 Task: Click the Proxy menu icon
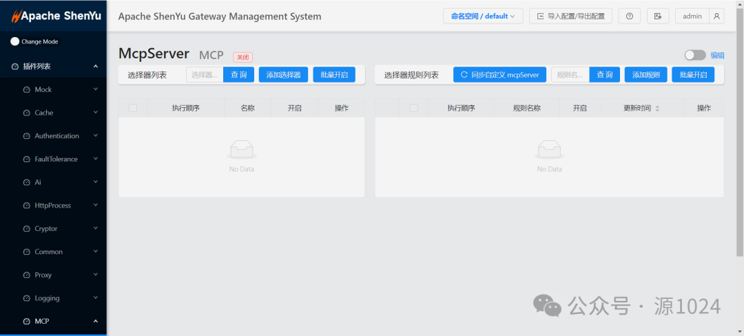(27, 275)
